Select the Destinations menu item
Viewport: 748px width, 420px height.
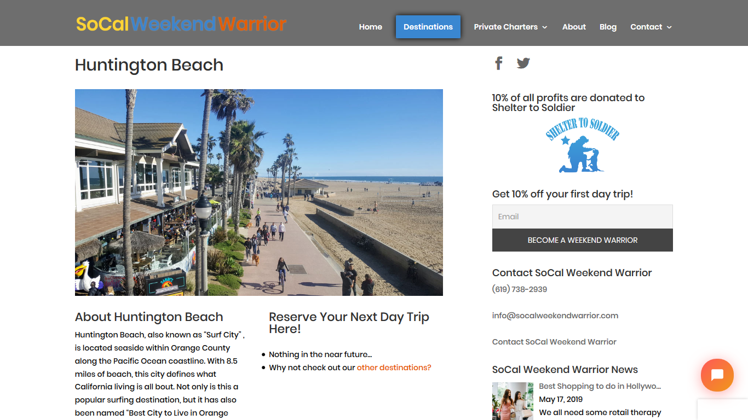[x=428, y=27]
